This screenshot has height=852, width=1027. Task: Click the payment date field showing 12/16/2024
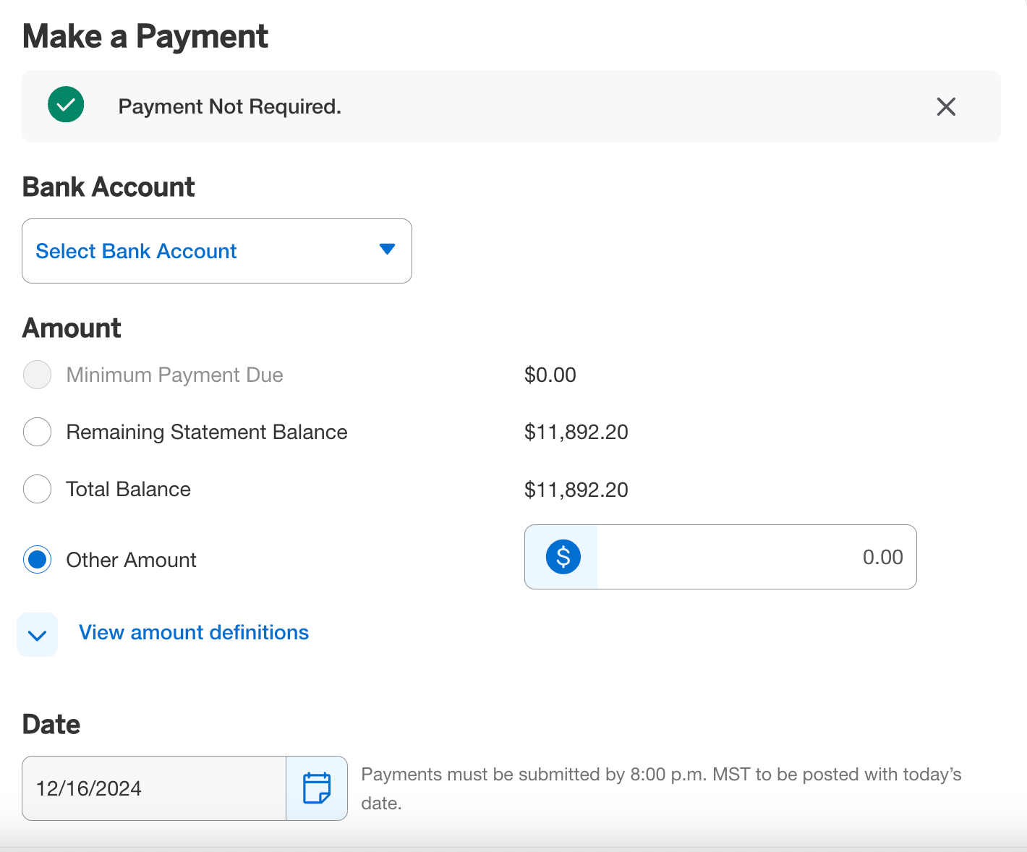pyautogui.click(x=153, y=788)
